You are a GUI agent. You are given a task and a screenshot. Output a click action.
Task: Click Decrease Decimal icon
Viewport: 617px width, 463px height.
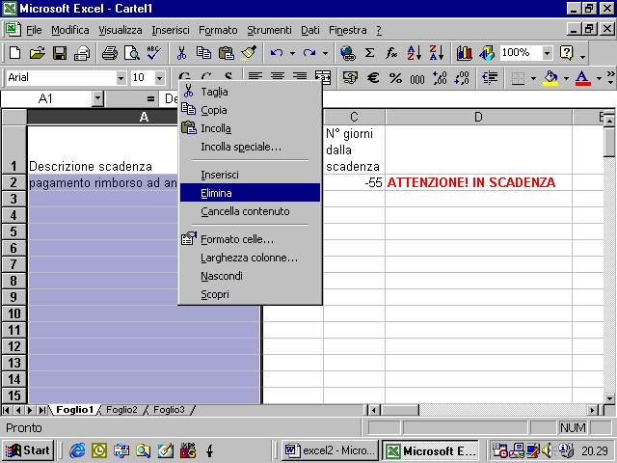point(462,77)
